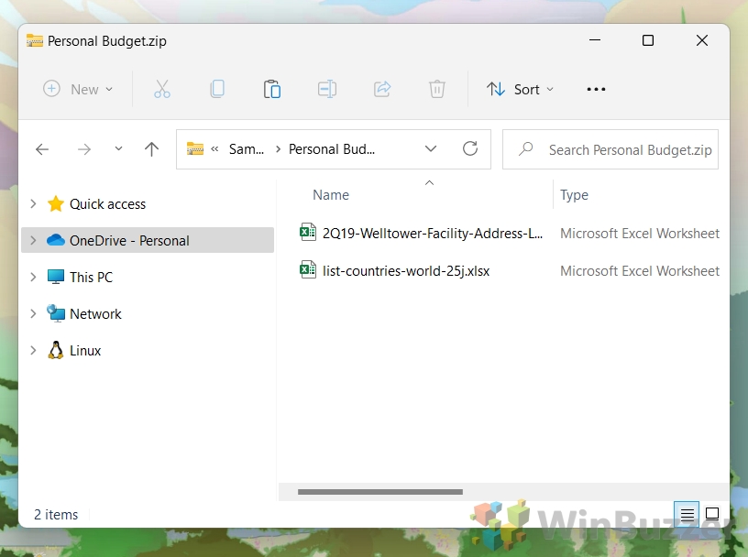Click the Sam... breadcrumb segment
The width and height of the screenshot is (748, 557).
tap(247, 149)
